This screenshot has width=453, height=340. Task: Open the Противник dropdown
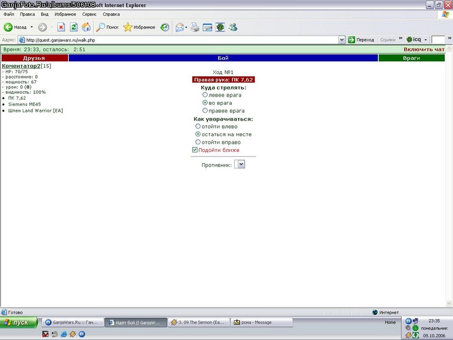pos(240,164)
